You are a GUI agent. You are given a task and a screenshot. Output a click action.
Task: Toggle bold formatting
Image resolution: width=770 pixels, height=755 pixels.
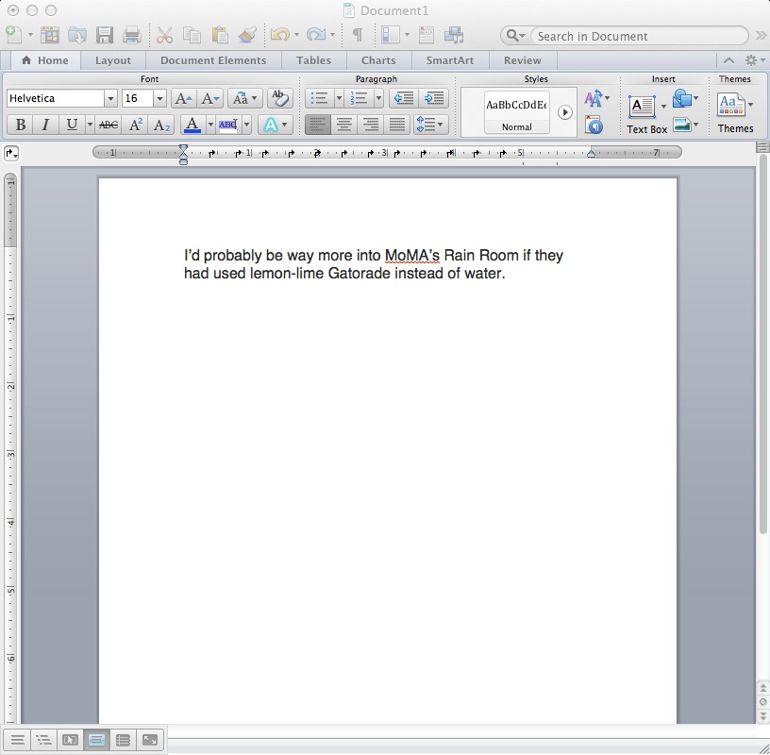pyautogui.click(x=20, y=125)
